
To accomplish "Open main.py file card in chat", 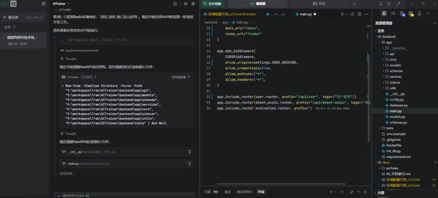I will tap(126, 164).
